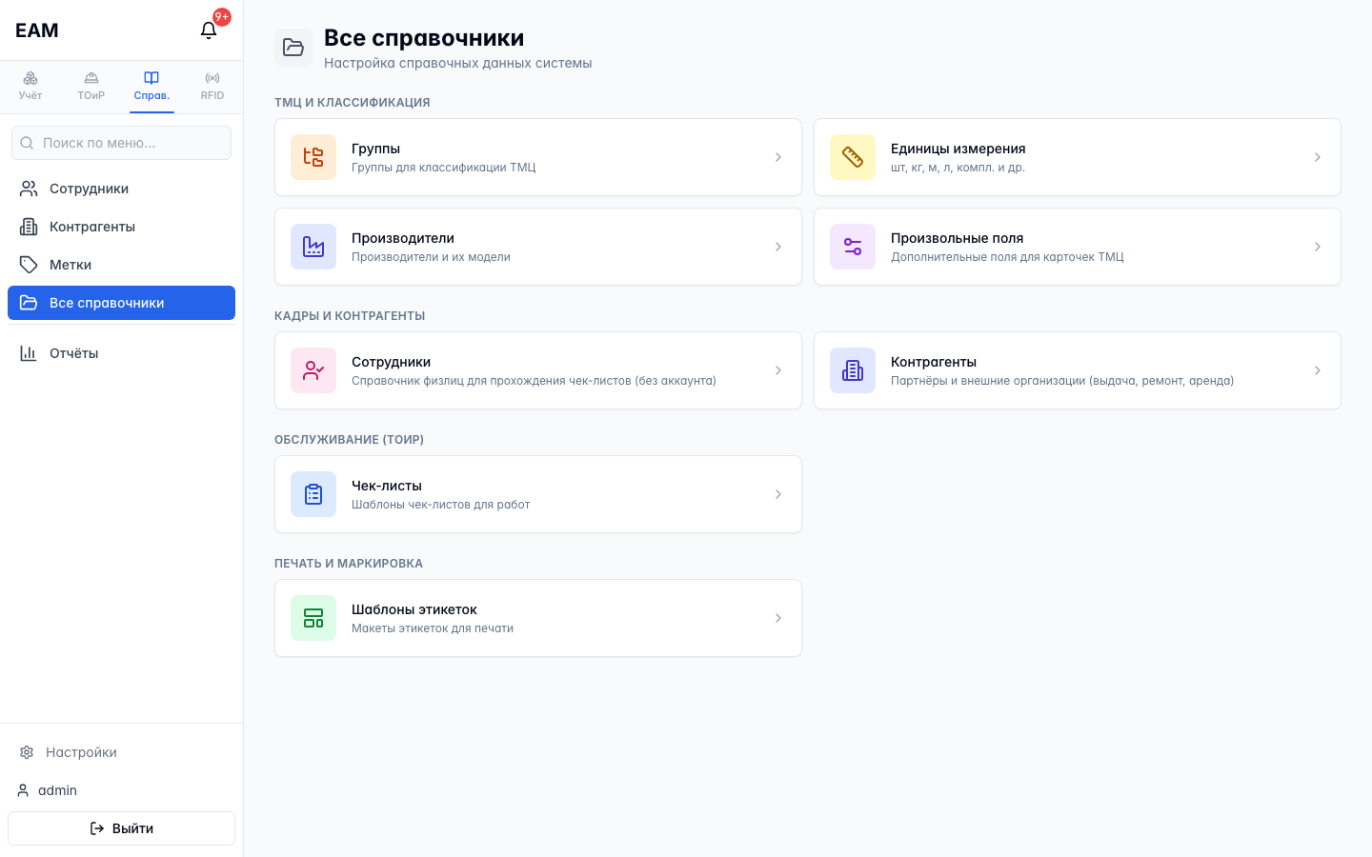The image size is (1372, 857).
Task: Click the logout arrow icon in Выйти
Action: coord(97,828)
